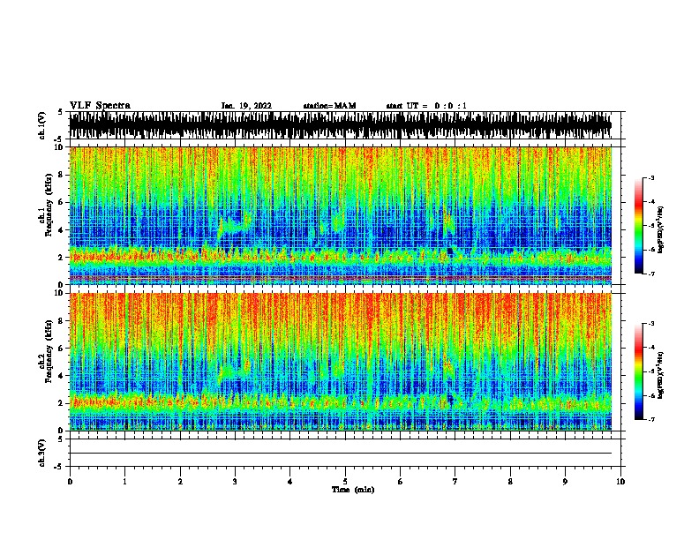This screenshot has height=540, width=699.
Task: Select the date label "Jan. 19, 2022"
Action: [x=246, y=106]
